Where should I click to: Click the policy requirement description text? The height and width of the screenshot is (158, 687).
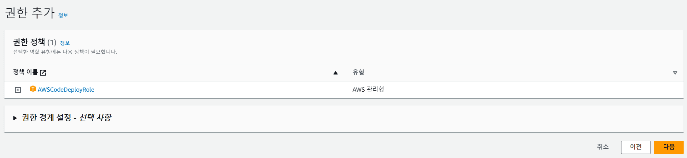[65, 52]
